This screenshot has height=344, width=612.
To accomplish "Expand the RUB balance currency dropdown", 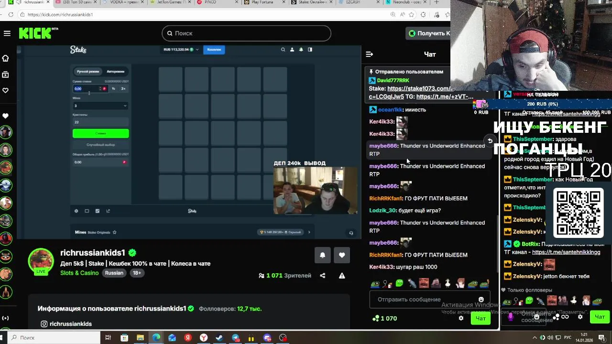I will point(181,50).
